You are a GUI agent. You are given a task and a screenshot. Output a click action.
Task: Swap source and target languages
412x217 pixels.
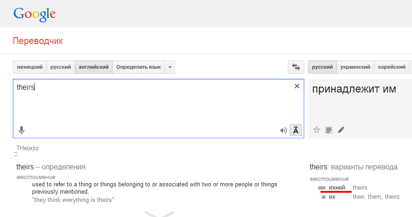[x=296, y=67]
